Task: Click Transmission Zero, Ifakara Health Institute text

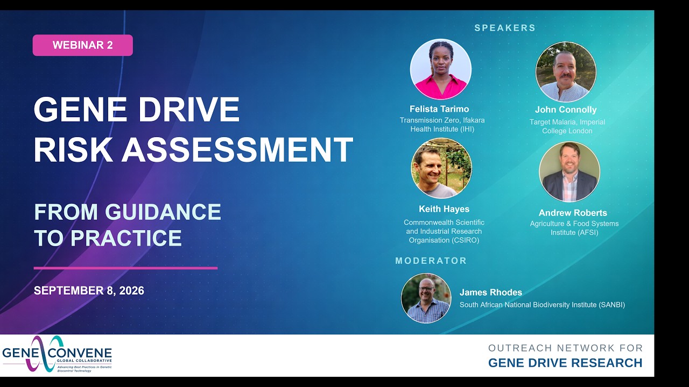Action: (442, 125)
